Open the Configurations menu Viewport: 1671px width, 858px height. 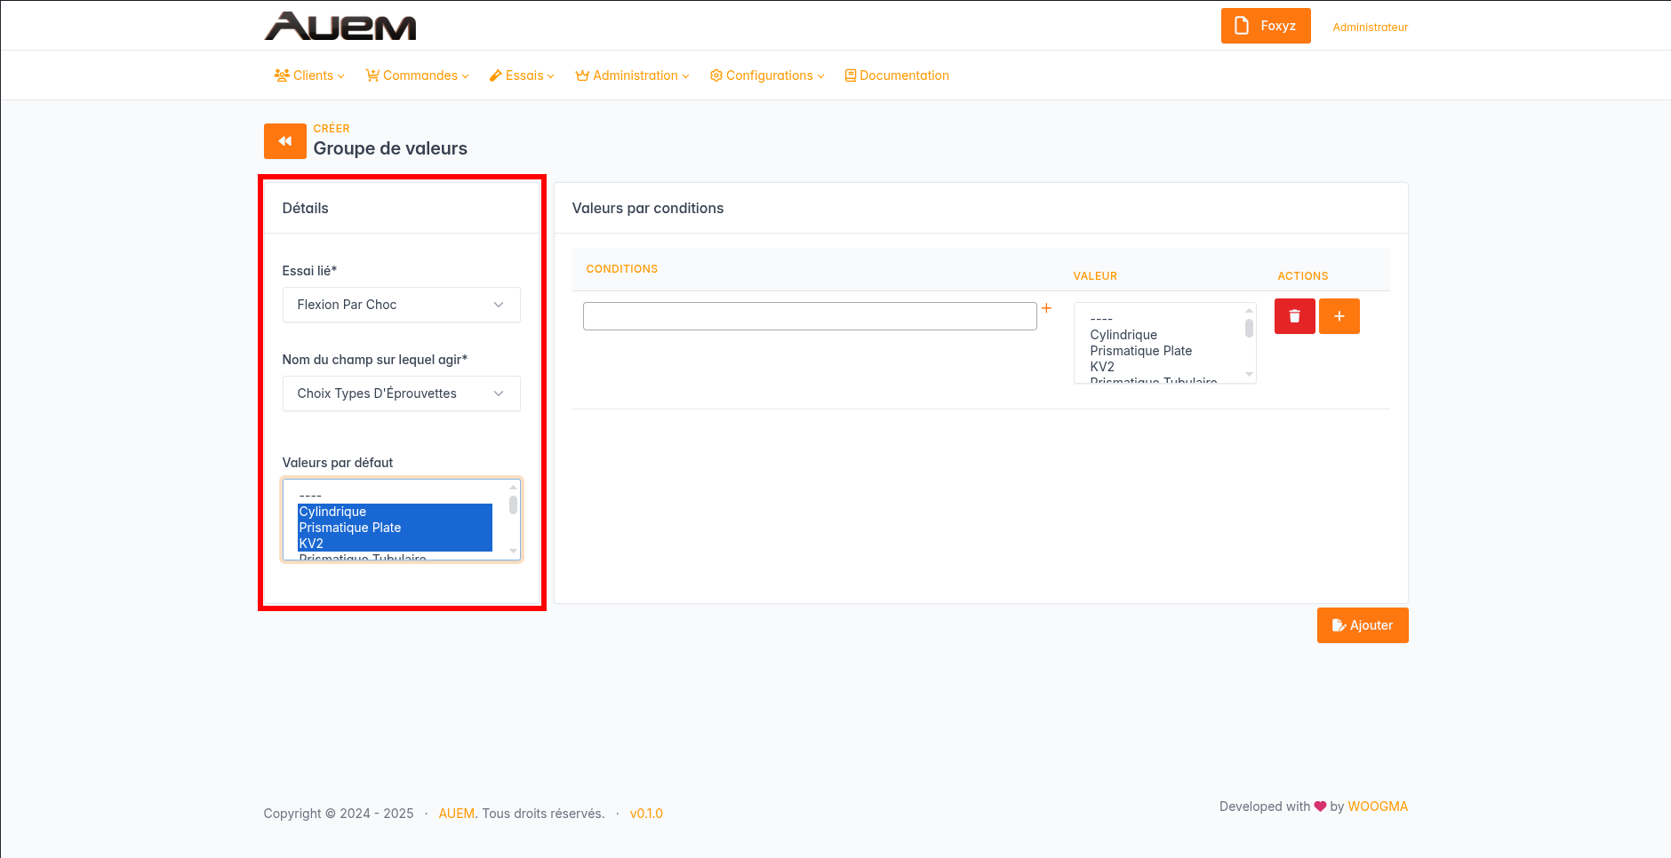[x=767, y=75]
